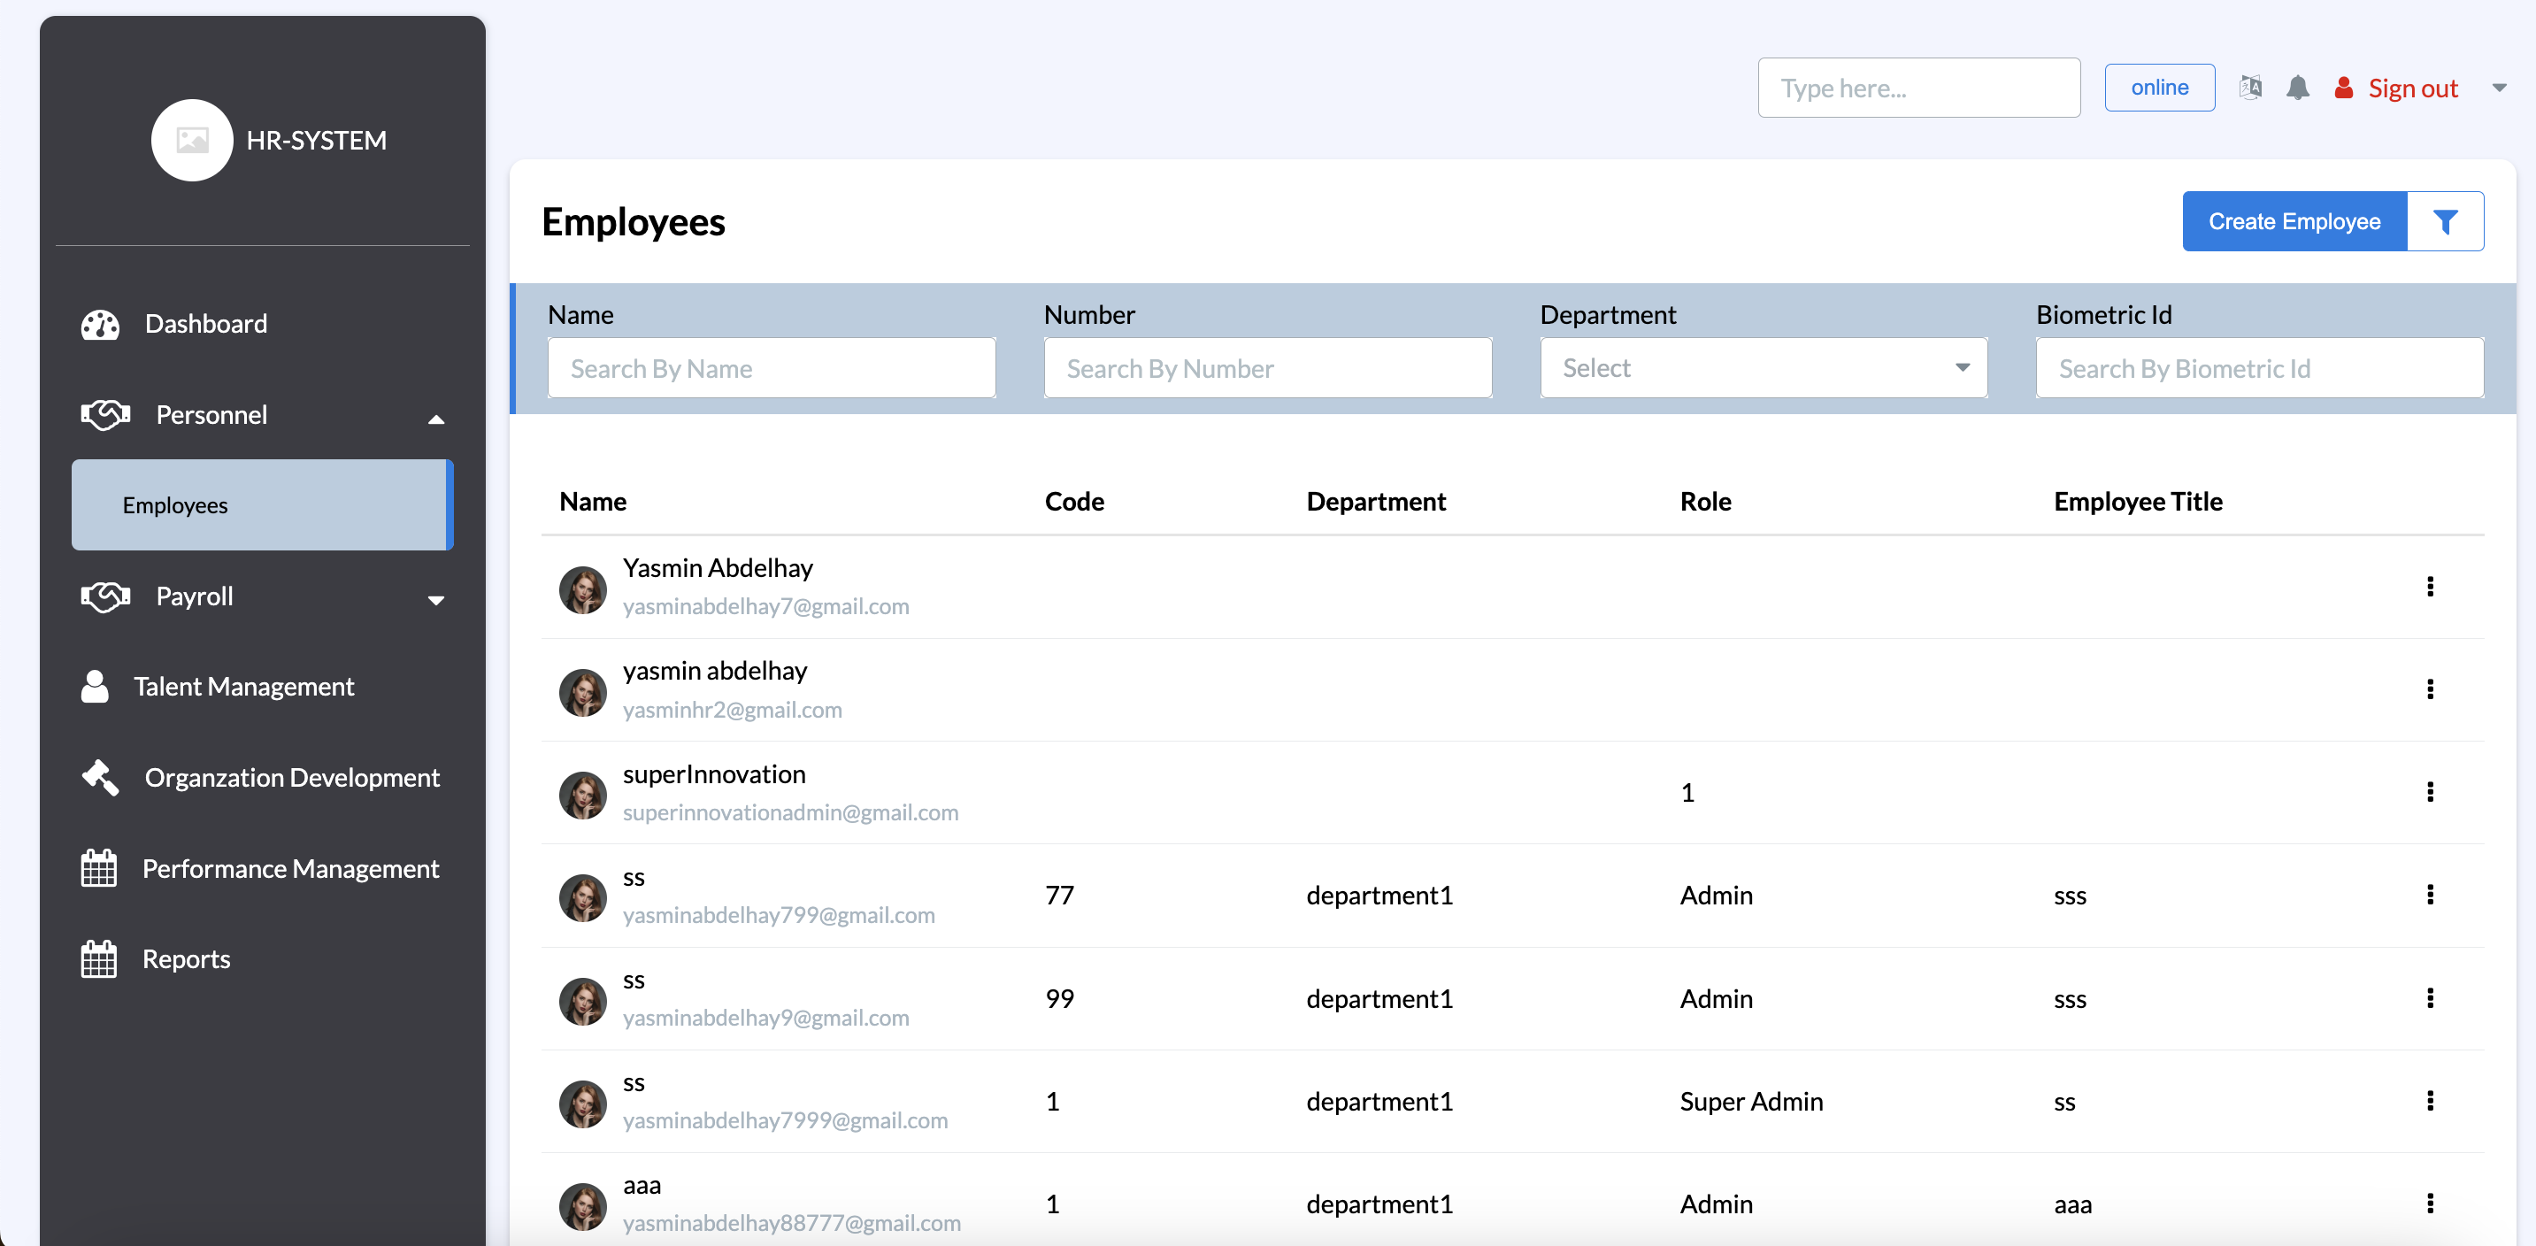Collapse the Personnel menu arrow

point(436,419)
